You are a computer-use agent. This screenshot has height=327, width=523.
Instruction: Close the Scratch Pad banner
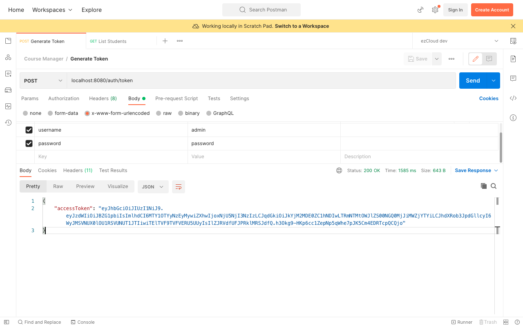pos(513,26)
